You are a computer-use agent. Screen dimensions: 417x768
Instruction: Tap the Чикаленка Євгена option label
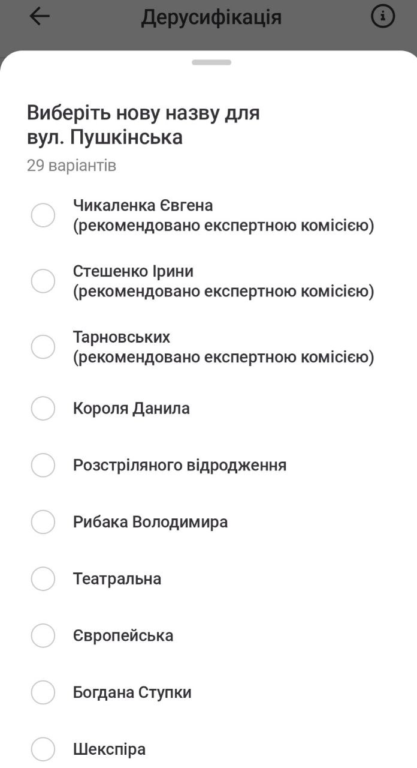tap(143, 206)
